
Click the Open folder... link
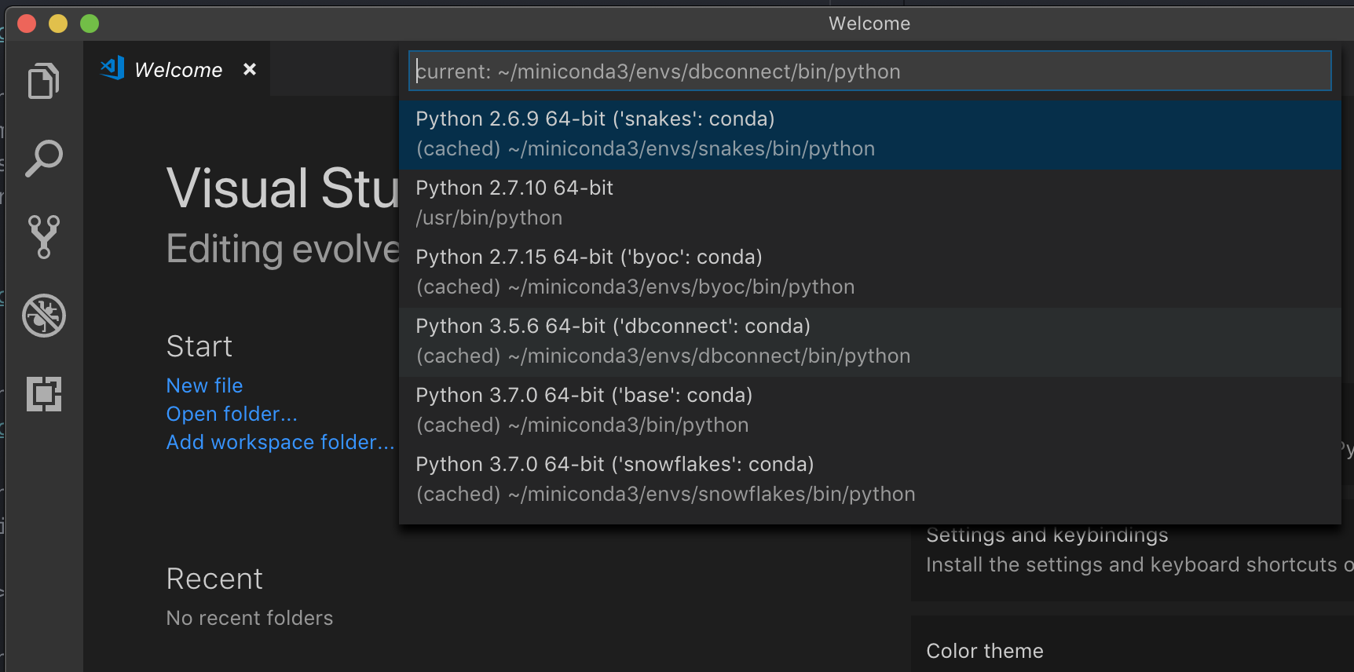coord(232,414)
